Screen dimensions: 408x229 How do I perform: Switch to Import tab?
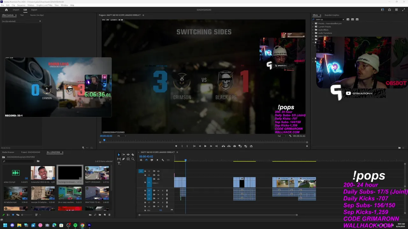16,10
